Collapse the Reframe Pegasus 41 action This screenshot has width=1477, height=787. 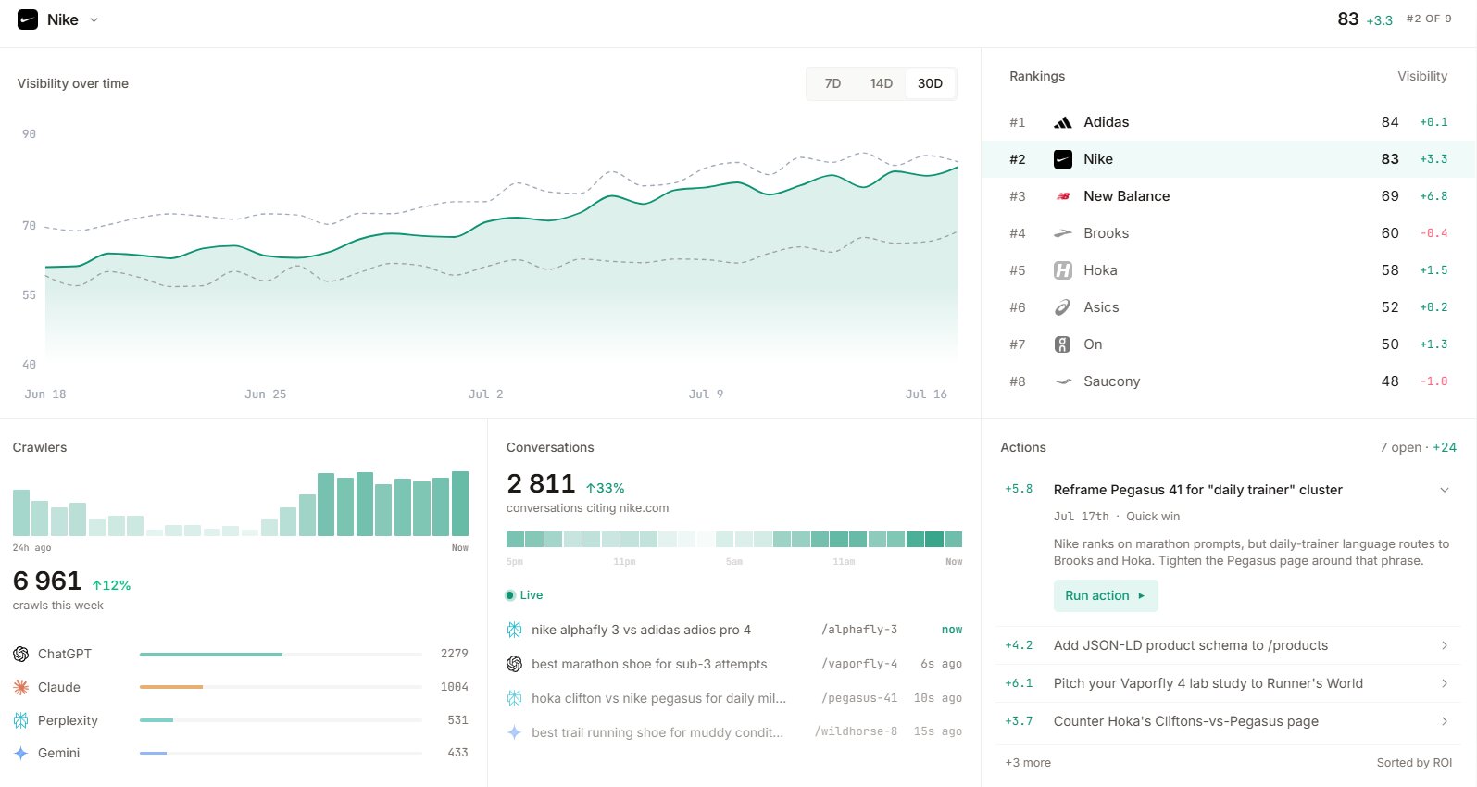tap(1444, 490)
